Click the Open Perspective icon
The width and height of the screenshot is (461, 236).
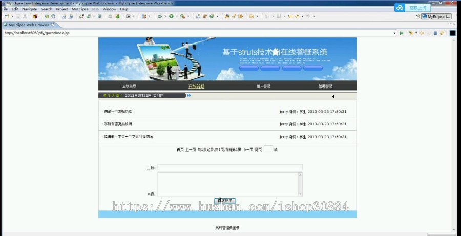417,17
